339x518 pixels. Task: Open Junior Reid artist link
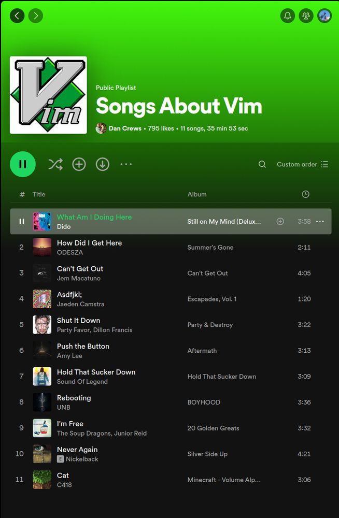[x=130, y=433]
